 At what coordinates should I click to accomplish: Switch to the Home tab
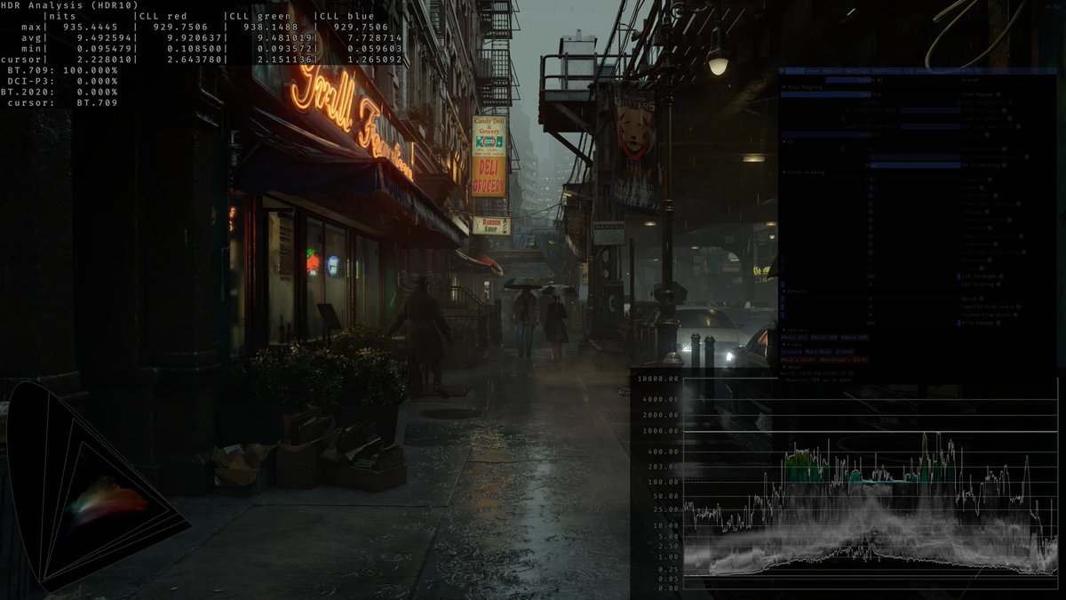tap(813, 70)
